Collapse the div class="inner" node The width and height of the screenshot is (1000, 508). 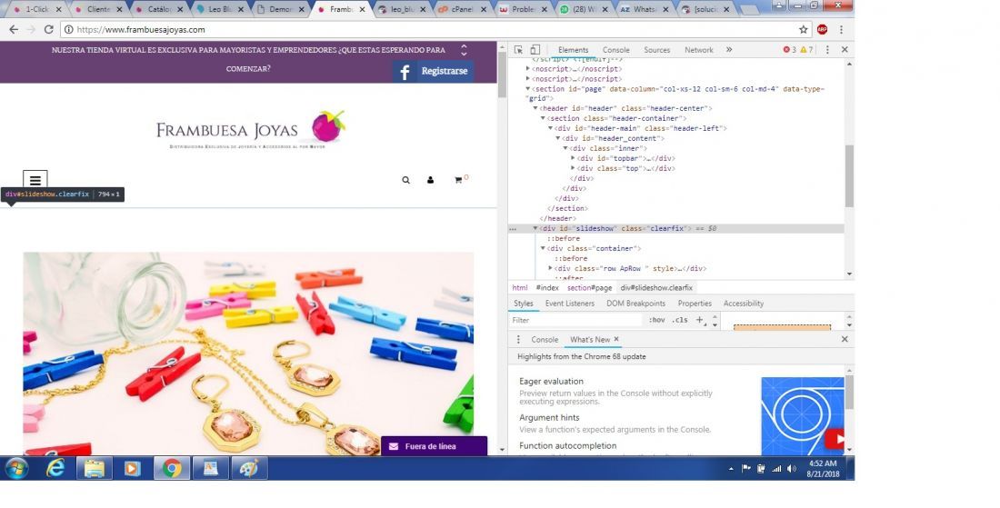click(x=565, y=148)
